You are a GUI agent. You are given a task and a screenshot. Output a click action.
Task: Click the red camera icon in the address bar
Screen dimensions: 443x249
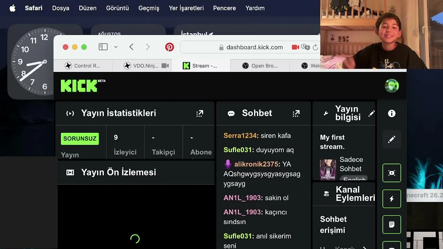(x=295, y=47)
